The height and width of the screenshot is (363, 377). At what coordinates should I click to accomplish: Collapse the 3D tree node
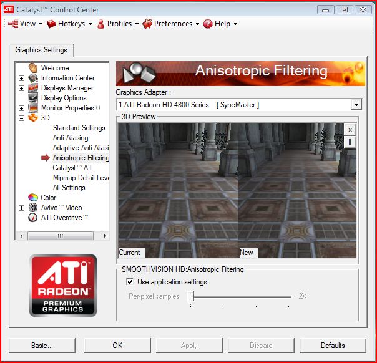[x=21, y=118]
